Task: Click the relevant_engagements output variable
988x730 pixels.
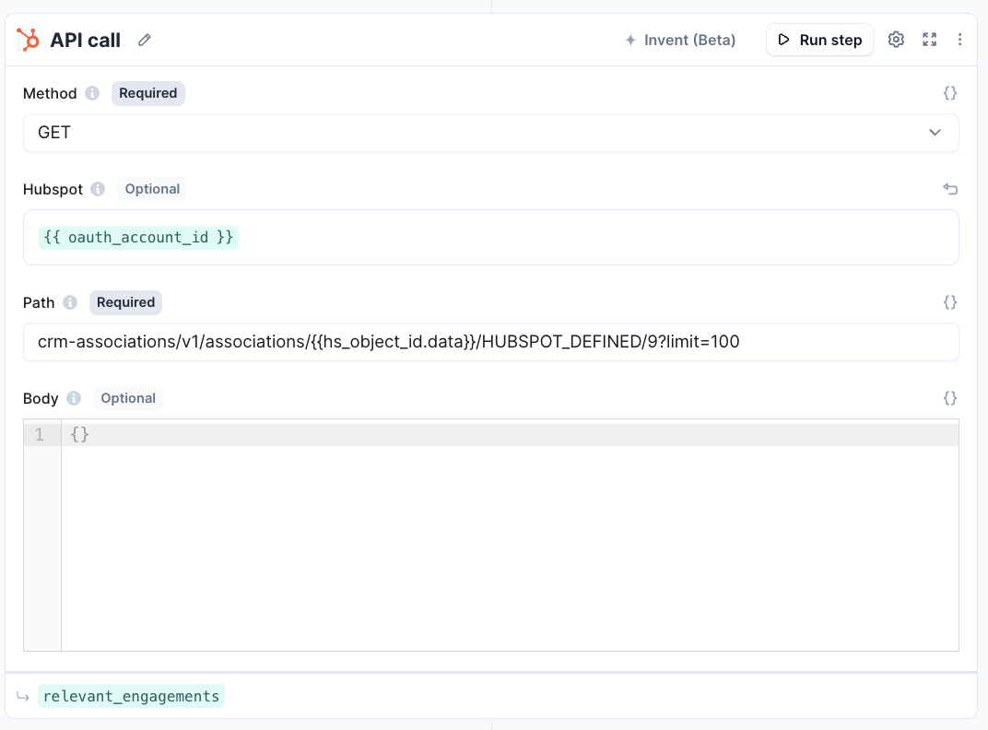Action: pos(131,696)
